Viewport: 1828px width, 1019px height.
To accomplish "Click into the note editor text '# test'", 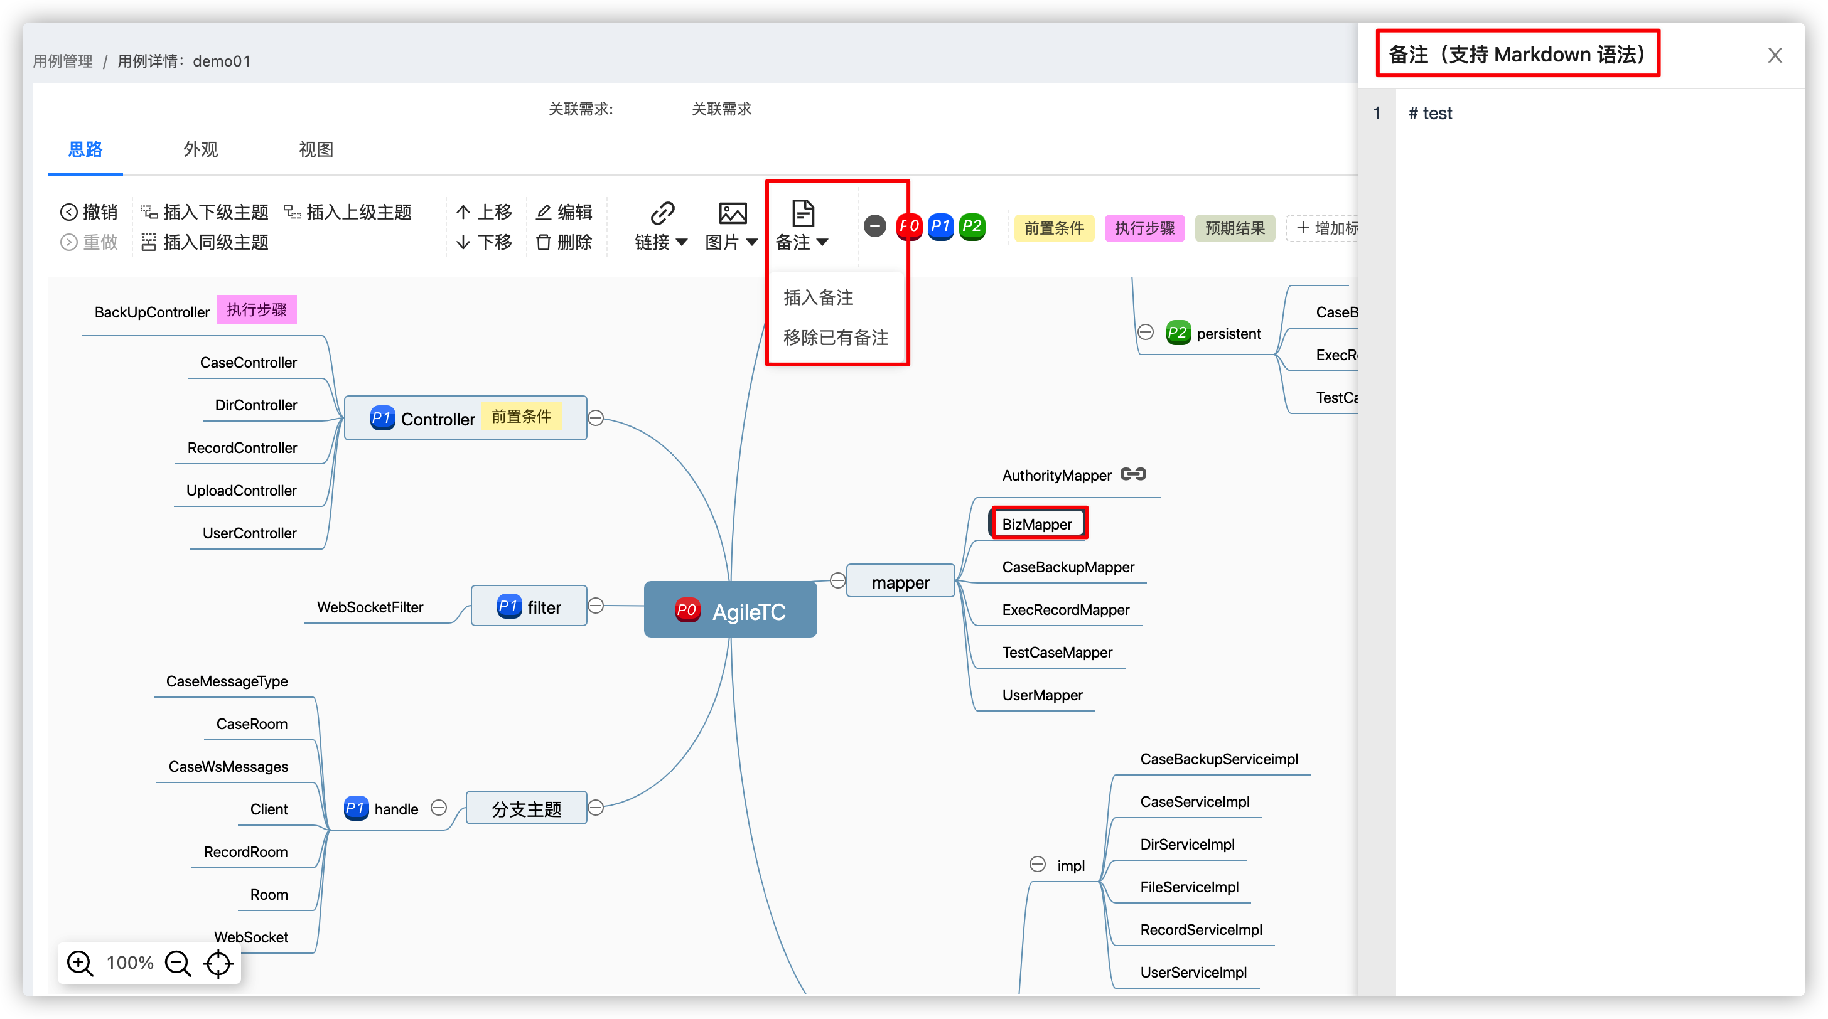I will click(x=1430, y=114).
